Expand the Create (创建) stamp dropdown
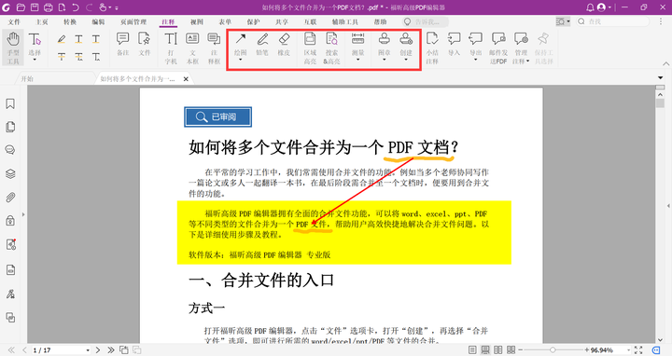Image resolution: width=672 pixels, height=356 pixels. [406, 60]
